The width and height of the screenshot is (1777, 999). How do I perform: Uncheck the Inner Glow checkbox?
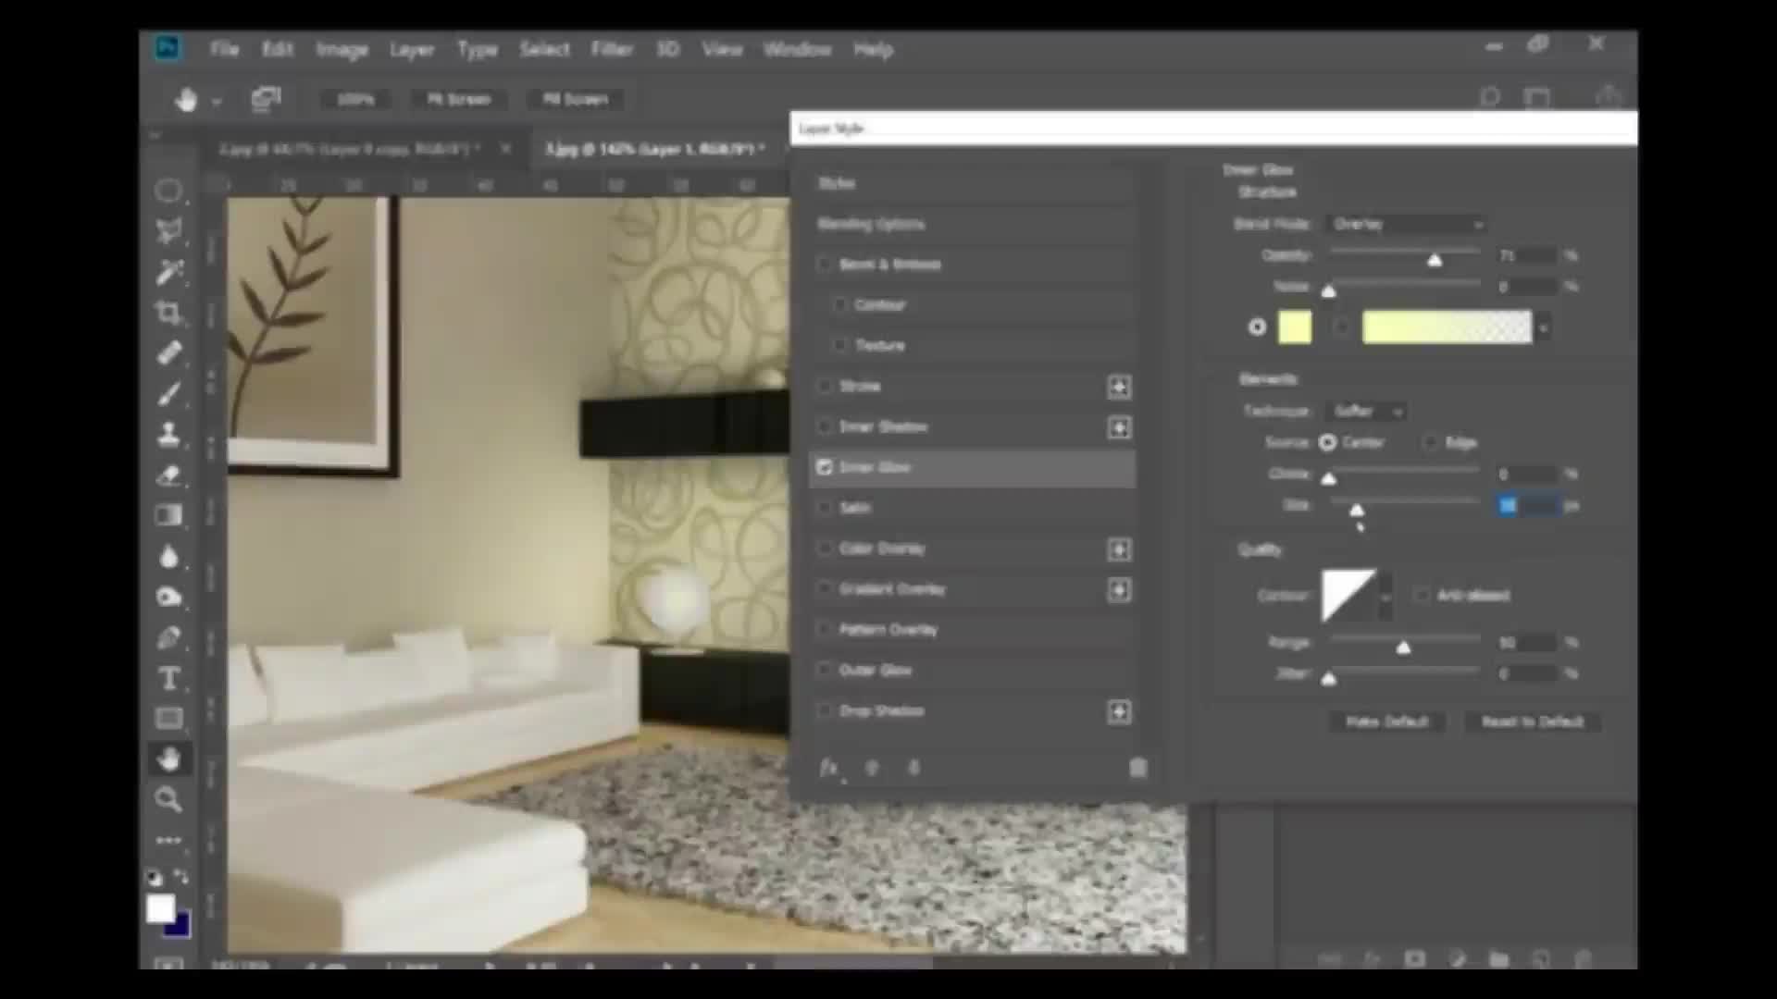click(x=824, y=467)
